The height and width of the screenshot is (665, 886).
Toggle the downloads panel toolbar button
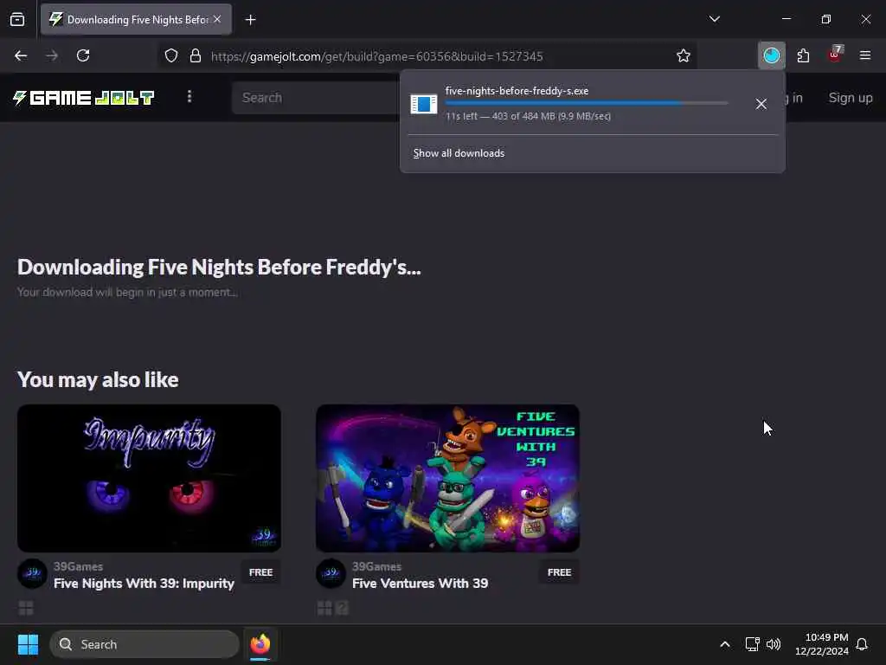pyautogui.click(x=771, y=55)
